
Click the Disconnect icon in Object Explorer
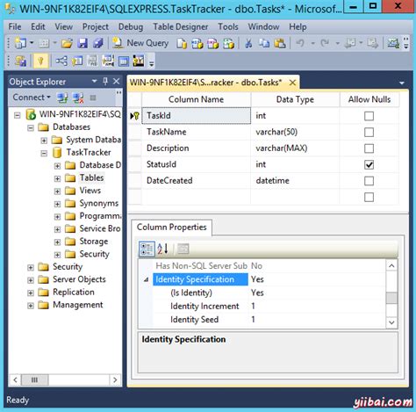pyautogui.click(x=78, y=98)
